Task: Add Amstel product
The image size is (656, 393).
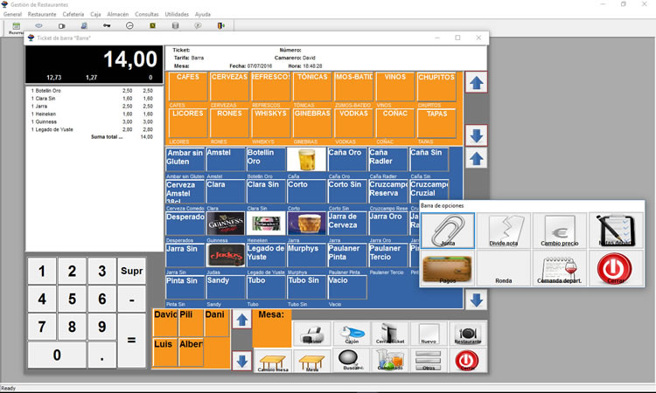Action: 226,159
